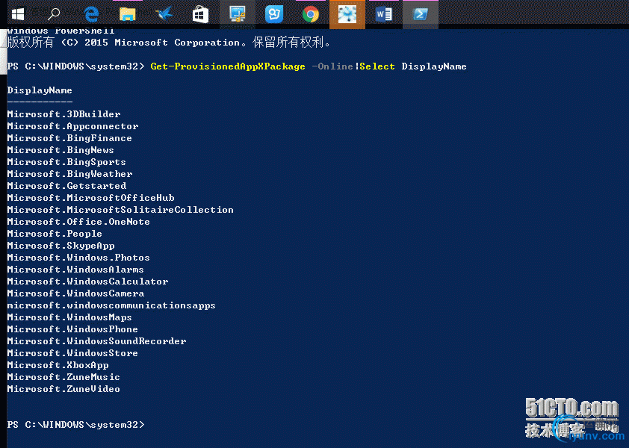This screenshot has height=448, width=629.
Task: Click the Microsoft.BingSports entry
Action: (x=66, y=163)
